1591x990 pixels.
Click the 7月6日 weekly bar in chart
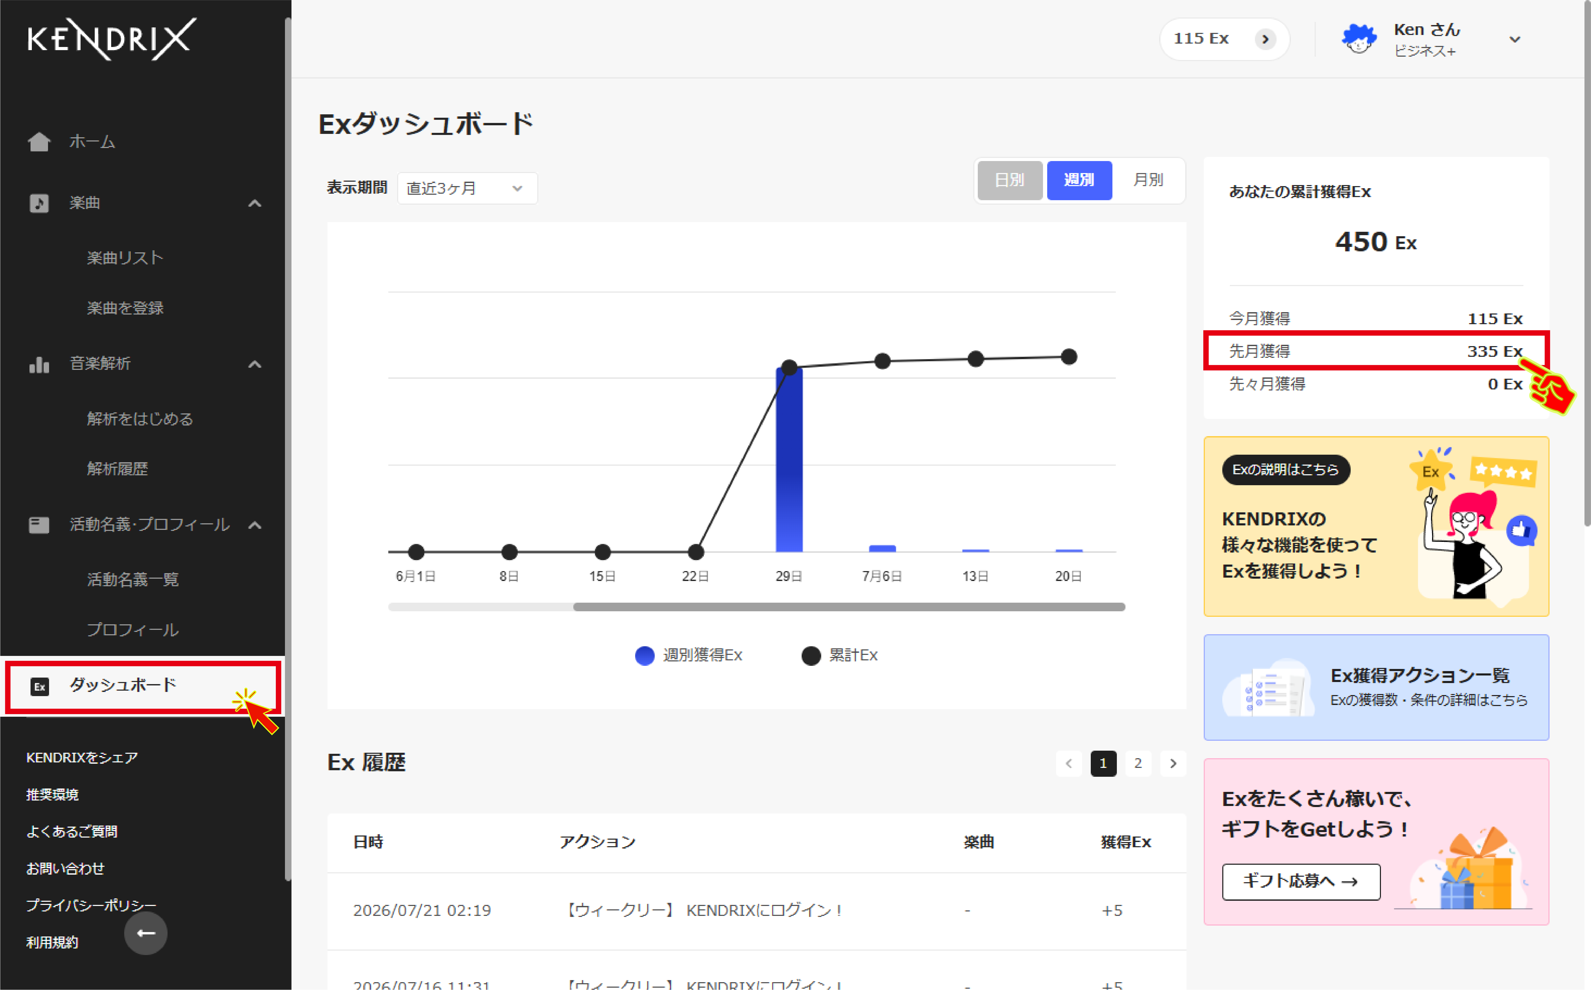[x=882, y=549]
